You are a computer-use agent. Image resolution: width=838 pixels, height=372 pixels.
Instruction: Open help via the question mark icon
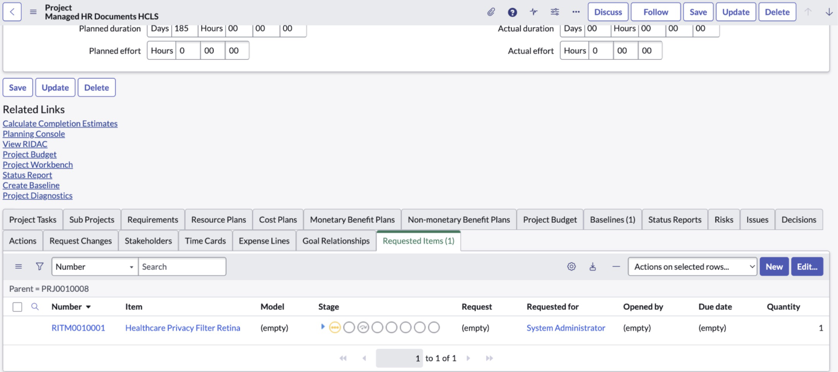coord(513,12)
